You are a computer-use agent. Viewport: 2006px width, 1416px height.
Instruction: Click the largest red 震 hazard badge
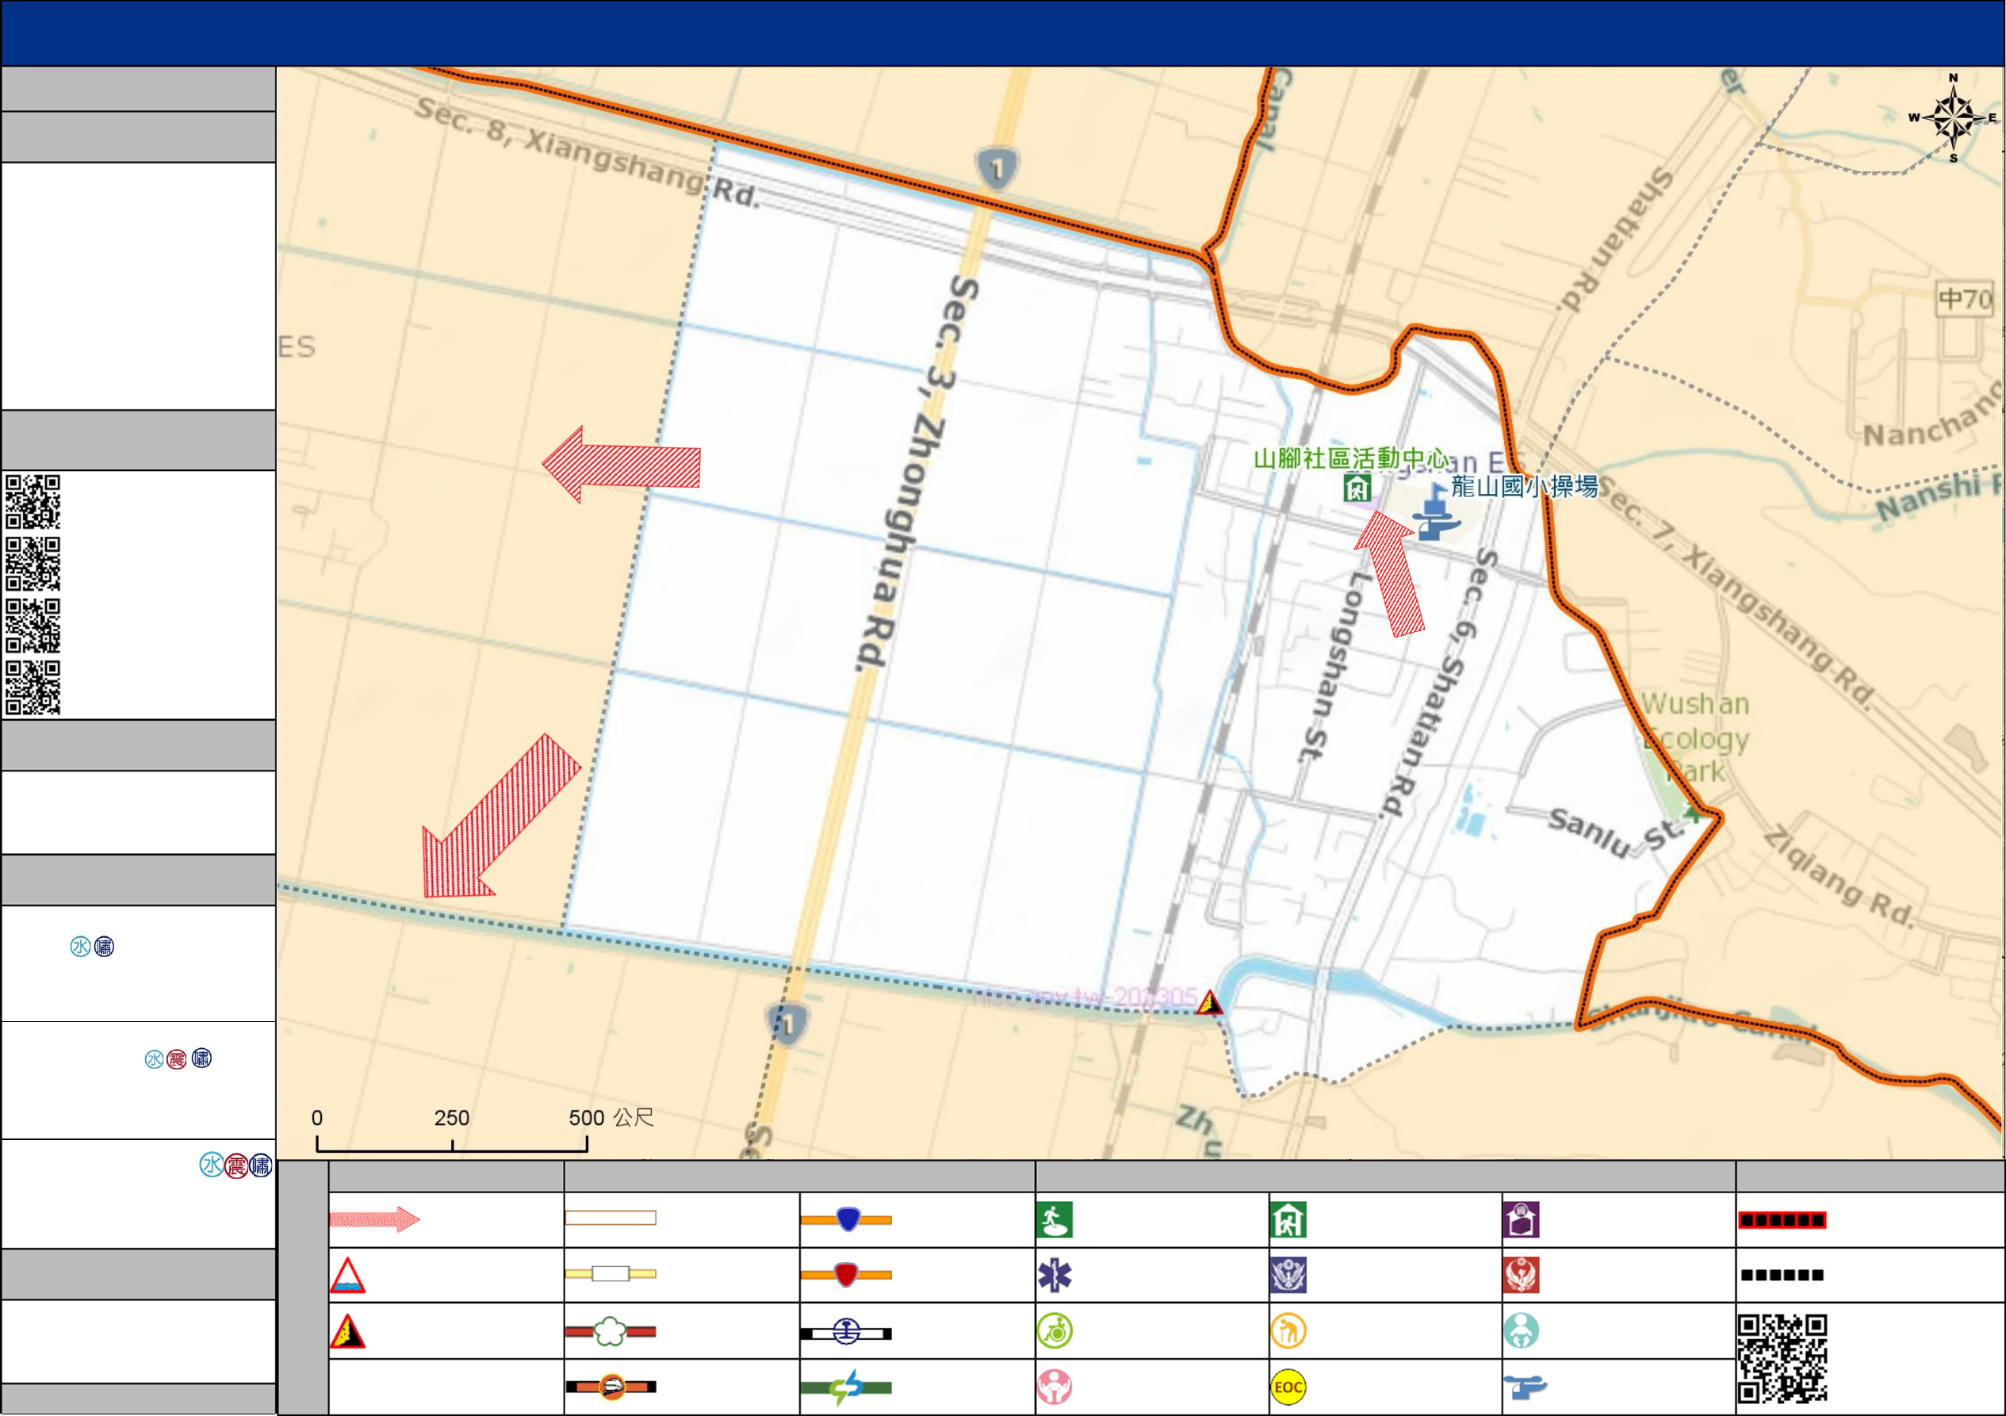236,1165
